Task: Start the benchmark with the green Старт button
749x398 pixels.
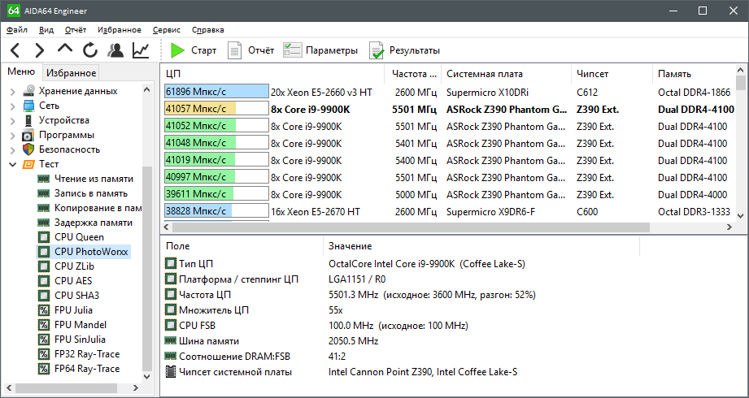Action: click(194, 50)
